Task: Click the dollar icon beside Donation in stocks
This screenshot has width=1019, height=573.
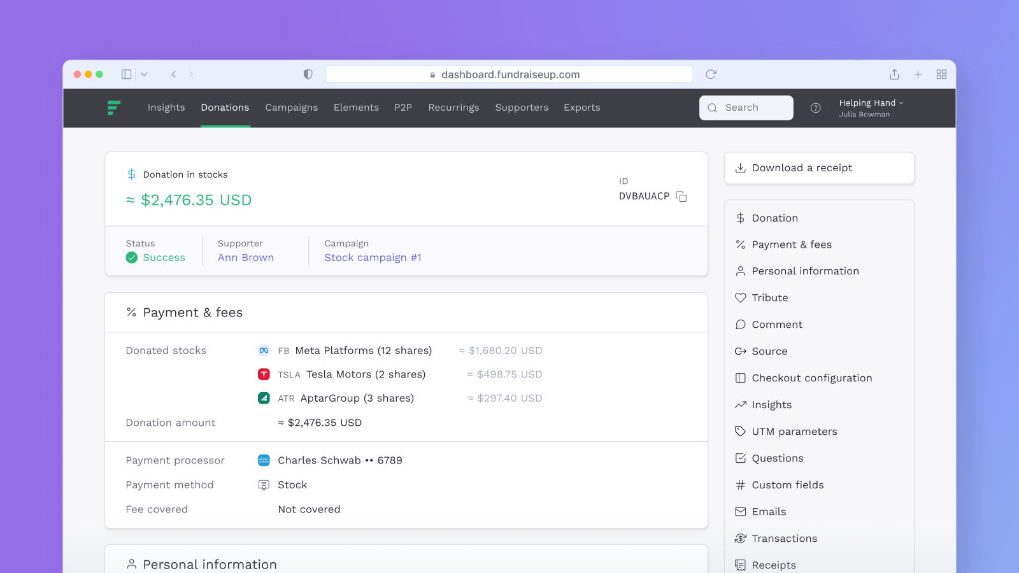Action: pos(131,174)
